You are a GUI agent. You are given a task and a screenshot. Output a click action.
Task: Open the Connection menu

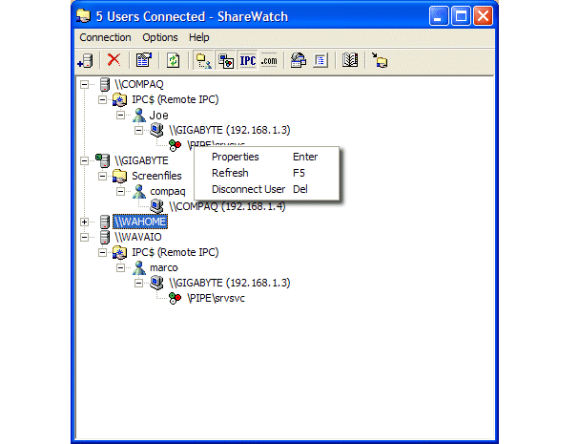pos(105,37)
